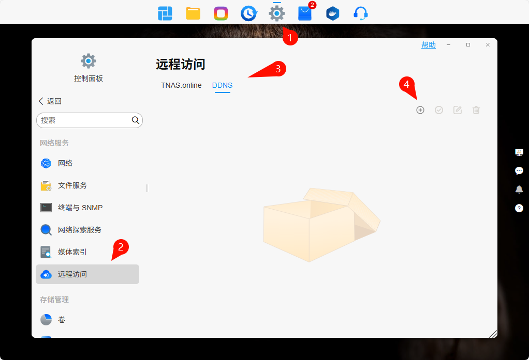Click the 控制面板 gear logo in sidebar

(89, 61)
